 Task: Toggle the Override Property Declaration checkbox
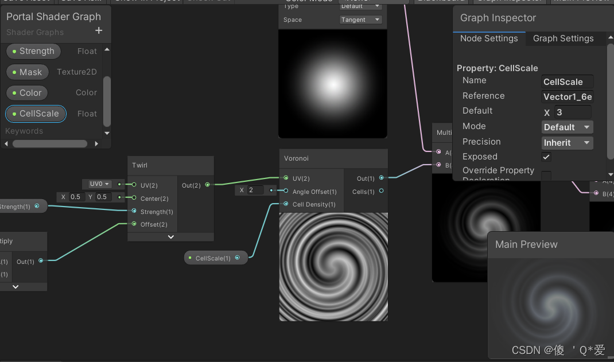546,175
